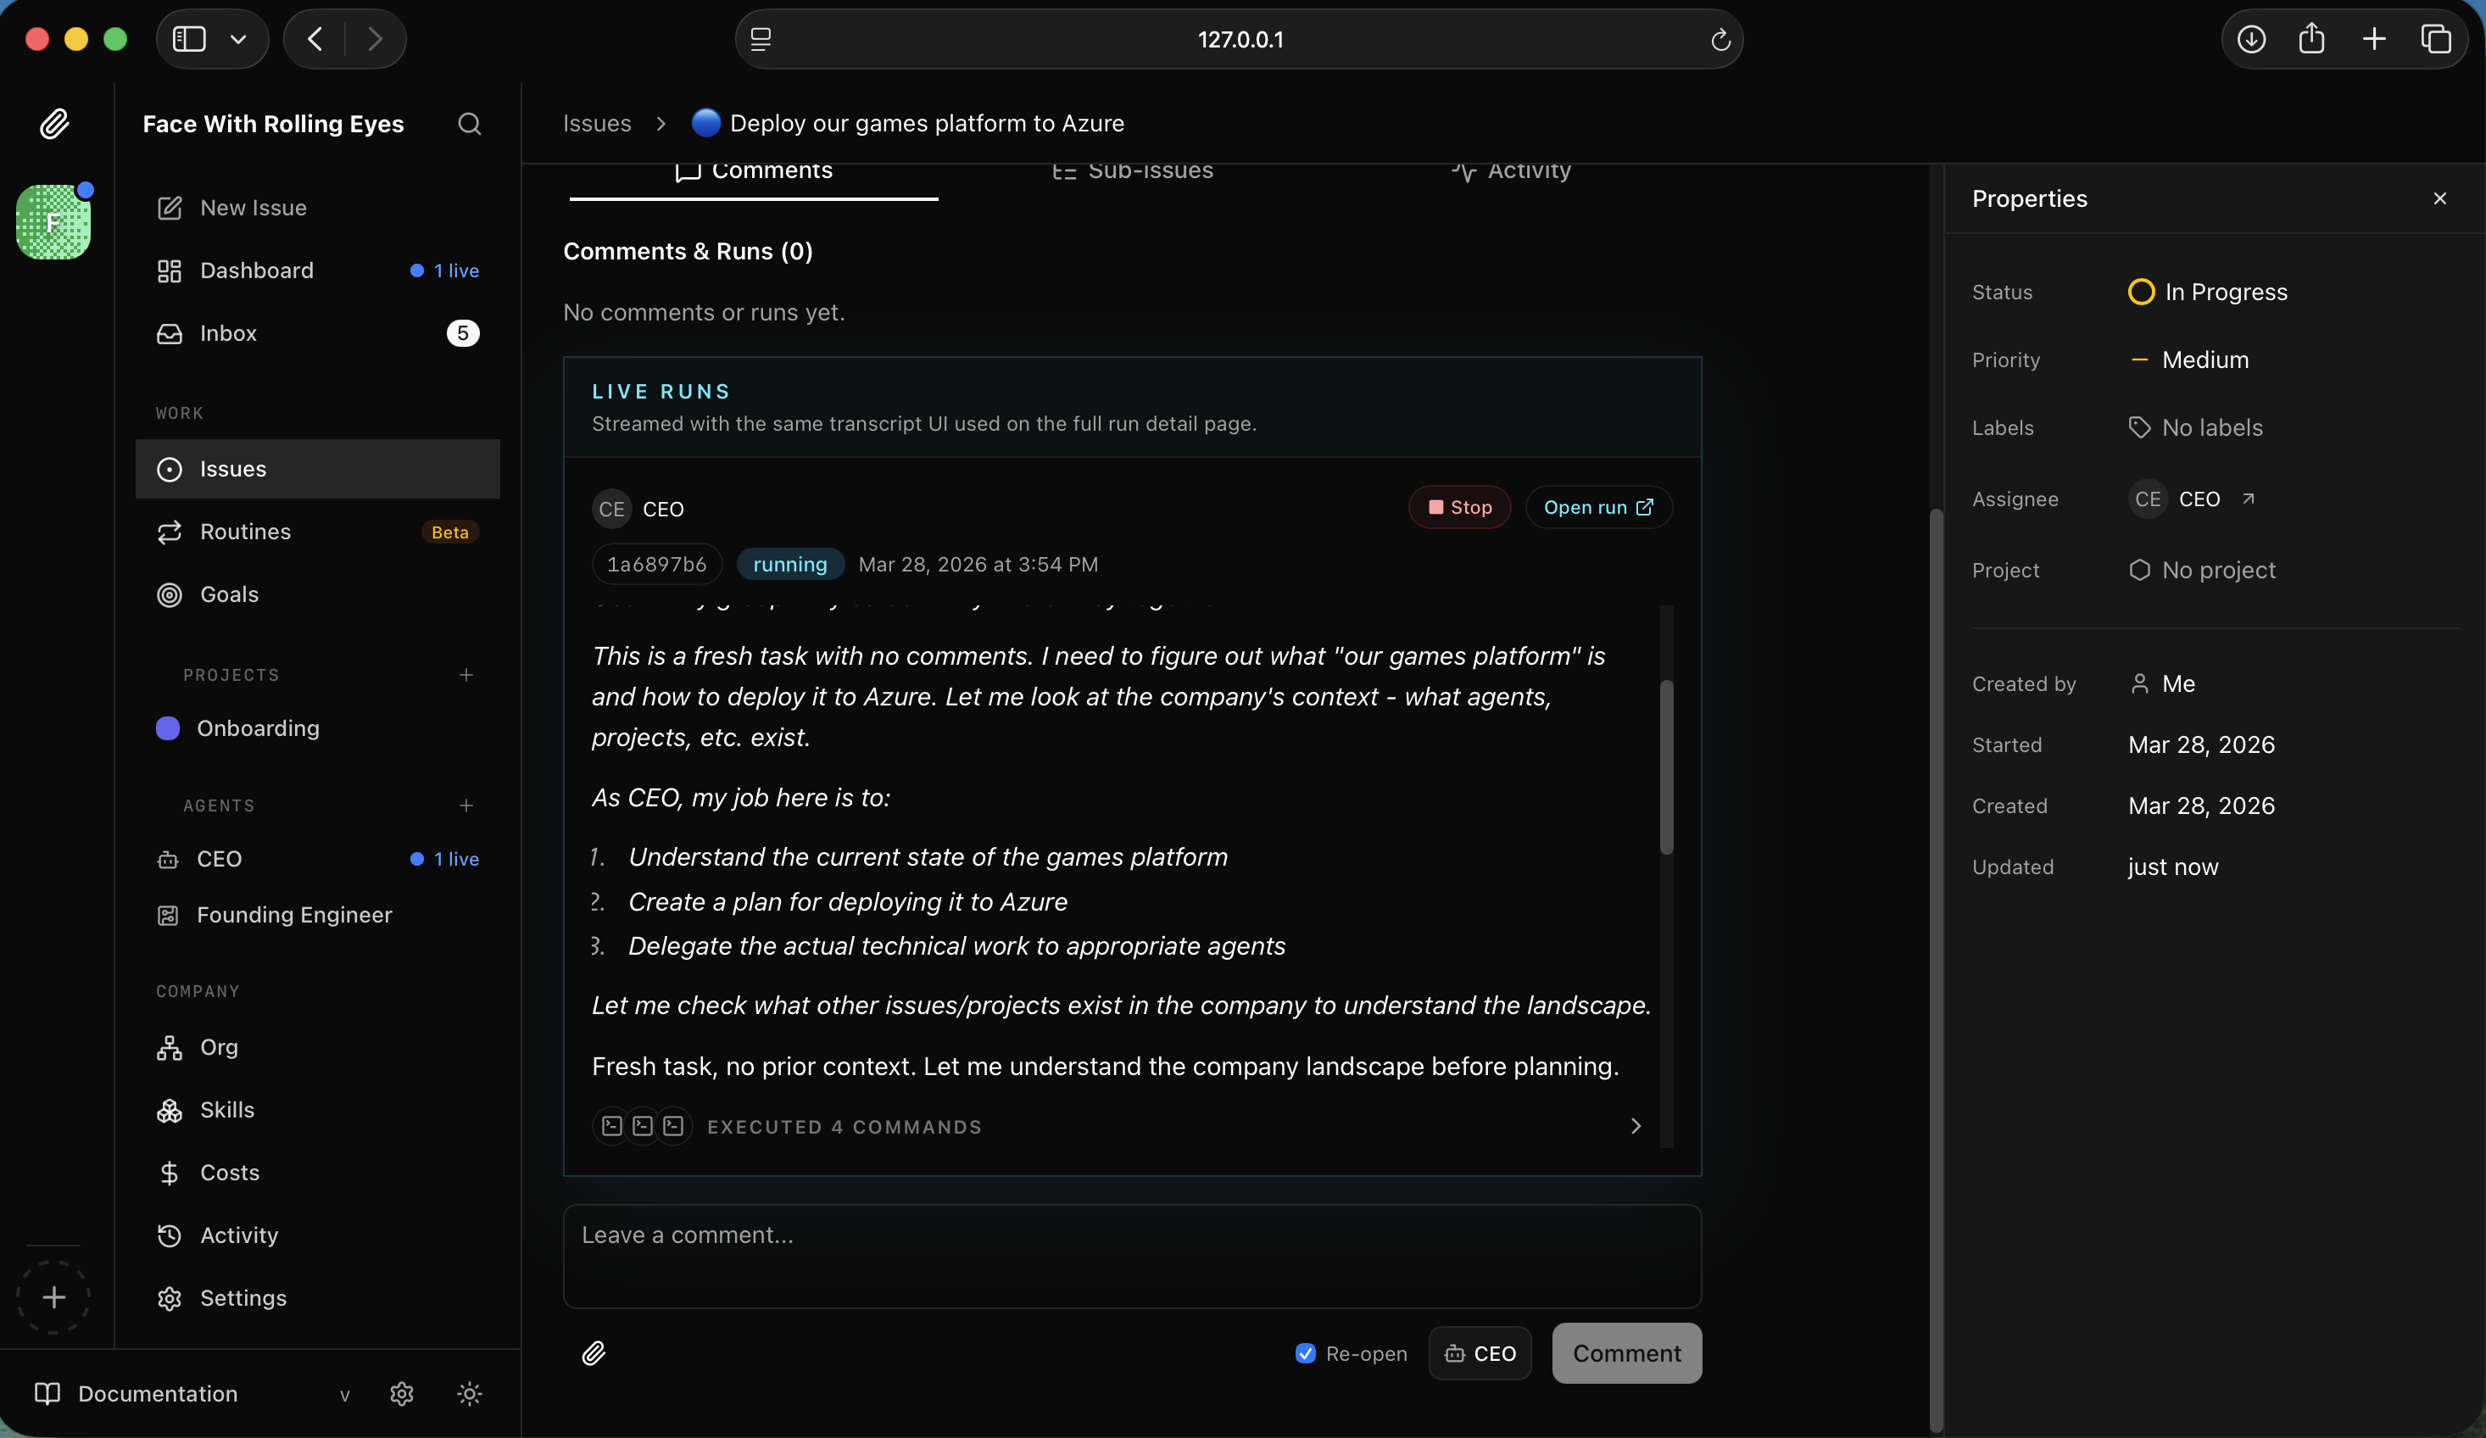Screen dimensions: 2486x1438
Task: Open the Inbox with 5 notifications
Action: pos(229,332)
